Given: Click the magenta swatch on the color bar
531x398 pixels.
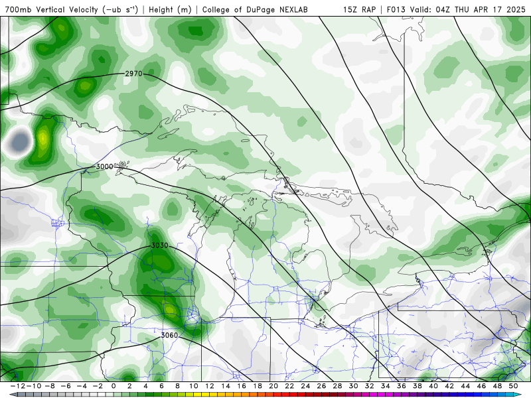Looking at the screenshot, I should click(381, 395).
